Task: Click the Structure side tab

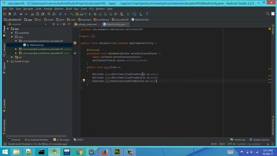Action: (4, 50)
